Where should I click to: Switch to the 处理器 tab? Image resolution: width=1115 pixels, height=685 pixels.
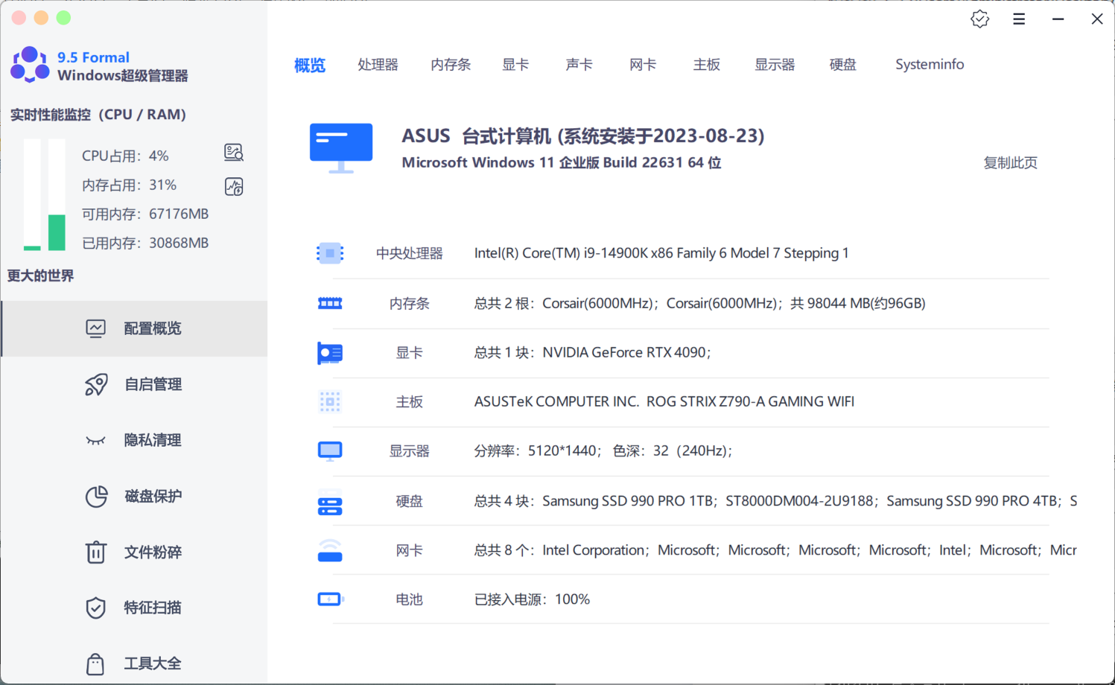point(378,65)
